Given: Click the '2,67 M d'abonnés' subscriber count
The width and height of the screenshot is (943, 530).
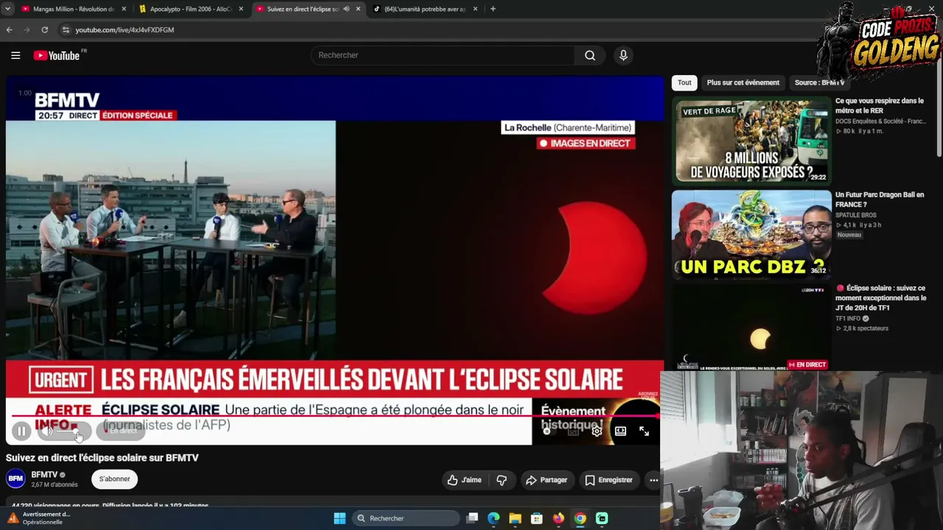Looking at the screenshot, I should (55, 484).
